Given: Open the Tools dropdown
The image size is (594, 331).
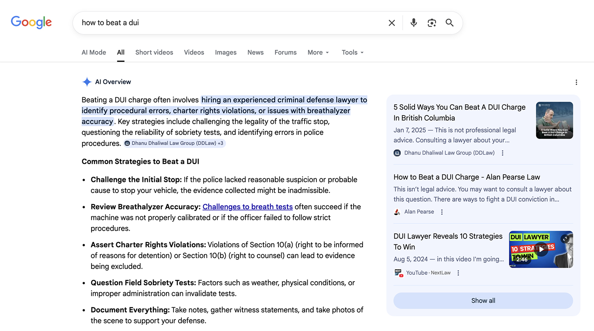Looking at the screenshot, I should [x=352, y=52].
